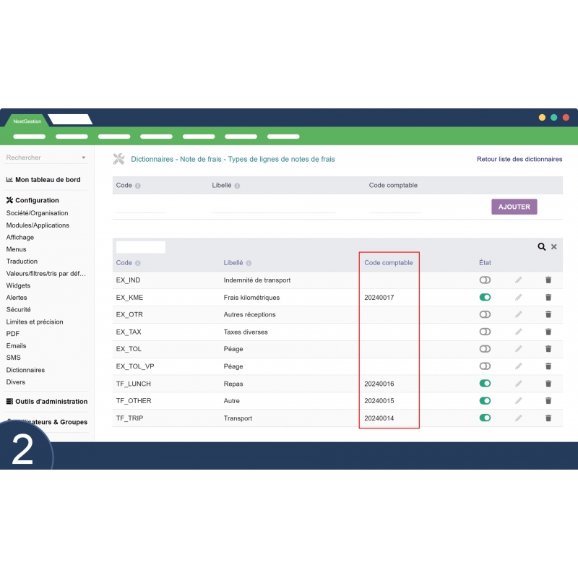The image size is (578, 578).
Task: Toggle the EX_TAX state switch
Action: [486, 332]
